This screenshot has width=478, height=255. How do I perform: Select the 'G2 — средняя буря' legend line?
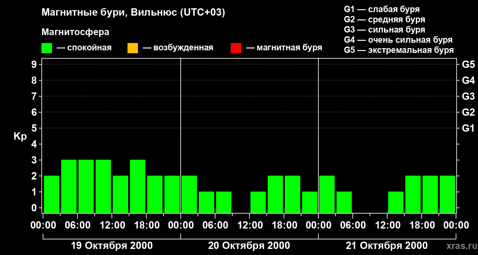384,19
